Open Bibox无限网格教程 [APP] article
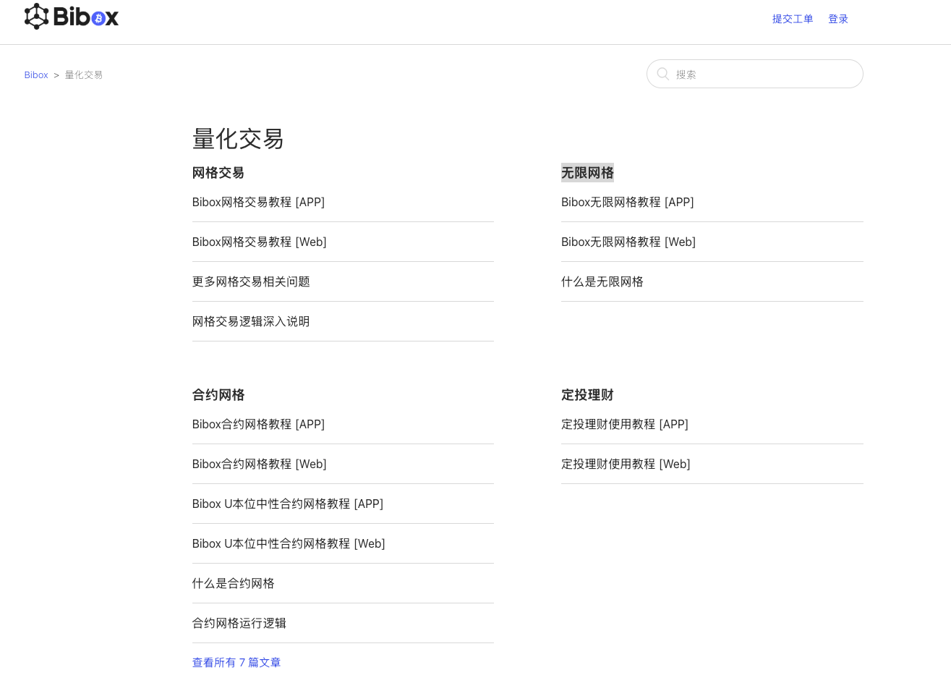 (627, 202)
